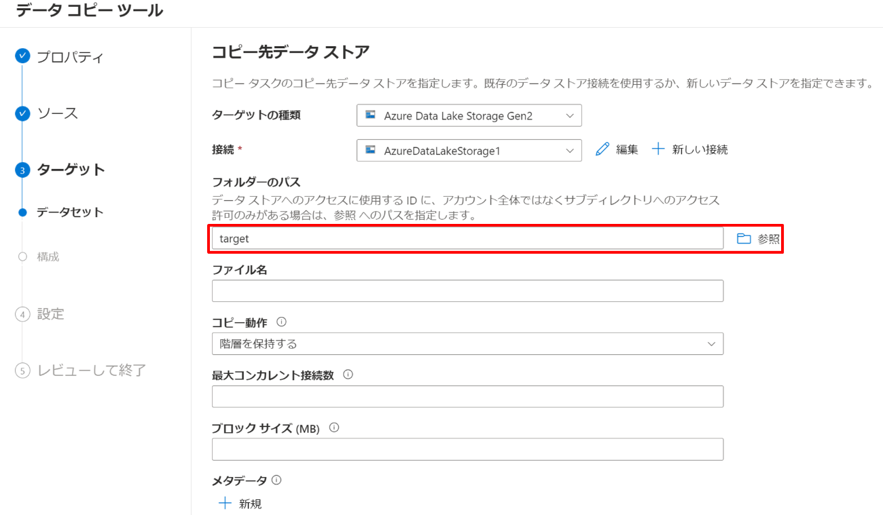Click the 参照 browse button
The image size is (883, 515).
click(758, 239)
